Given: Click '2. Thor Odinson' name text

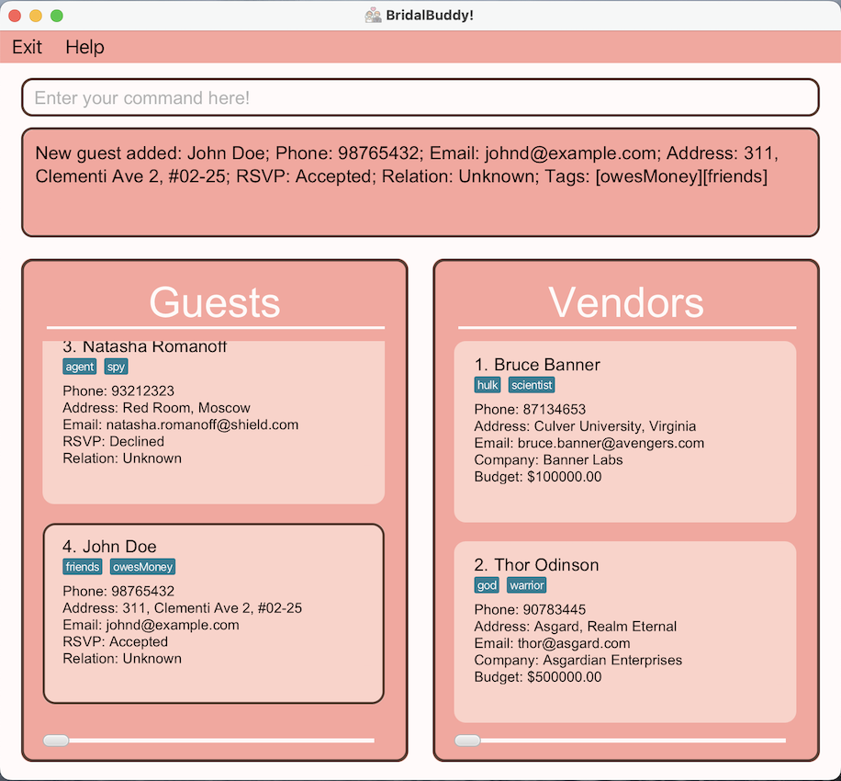Looking at the screenshot, I should 536,565.
